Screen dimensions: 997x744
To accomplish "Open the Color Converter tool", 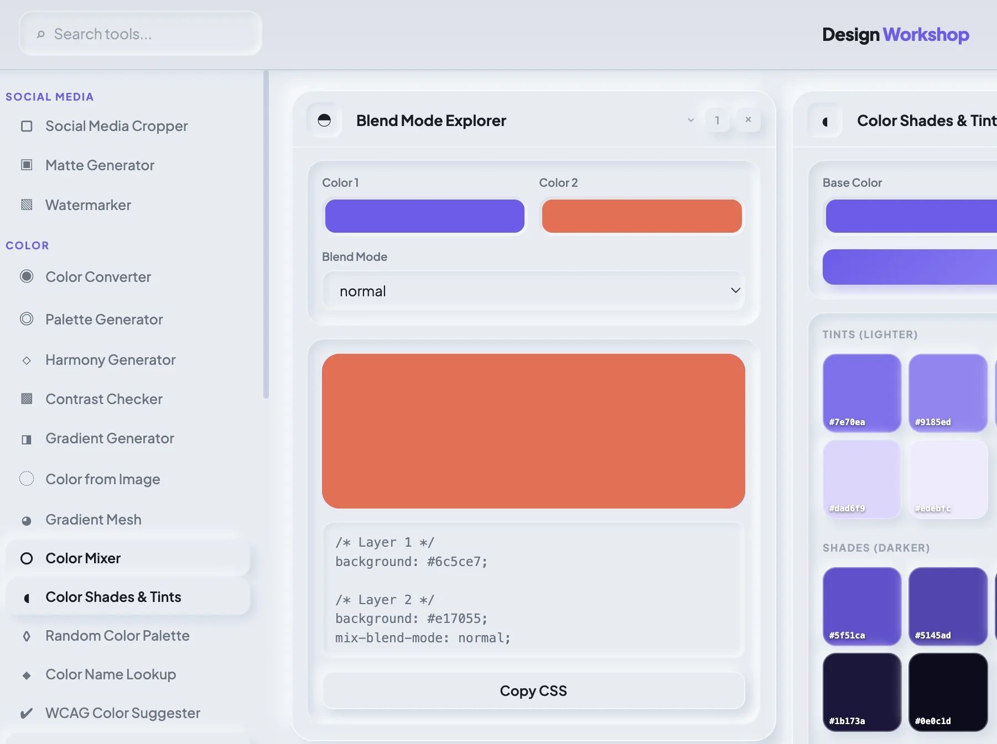I will coord(98,277).
